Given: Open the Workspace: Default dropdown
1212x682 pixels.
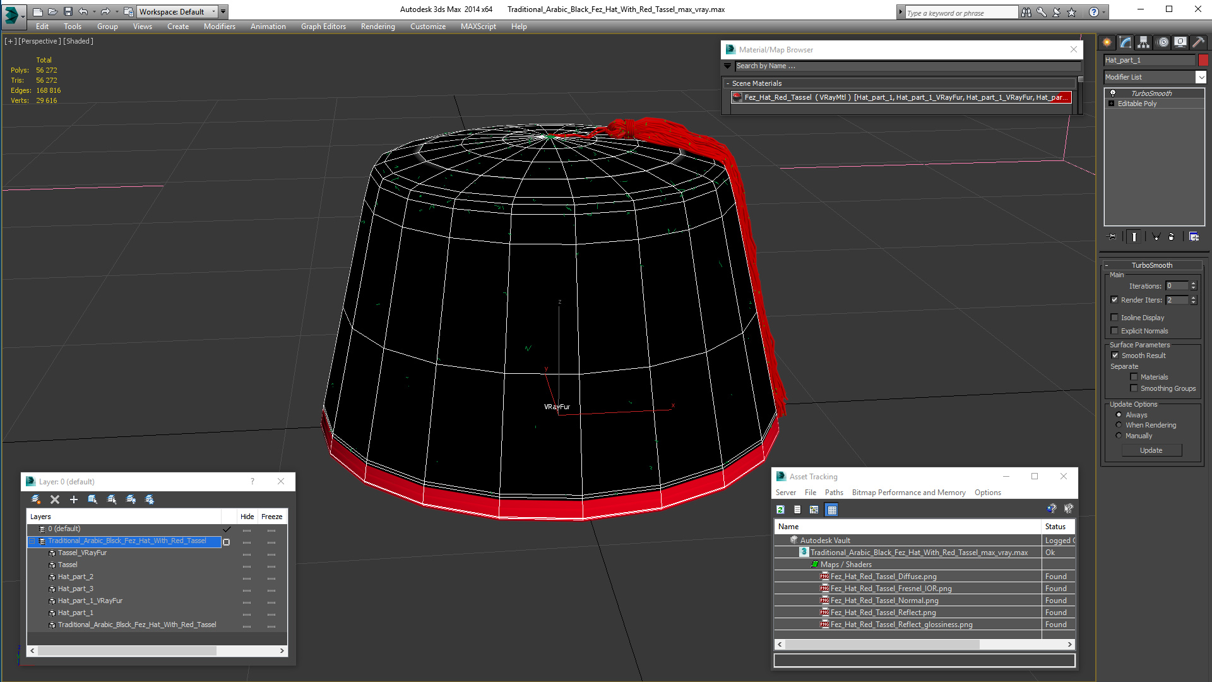Looking at the screenshot, I should (x=177, y=11).
